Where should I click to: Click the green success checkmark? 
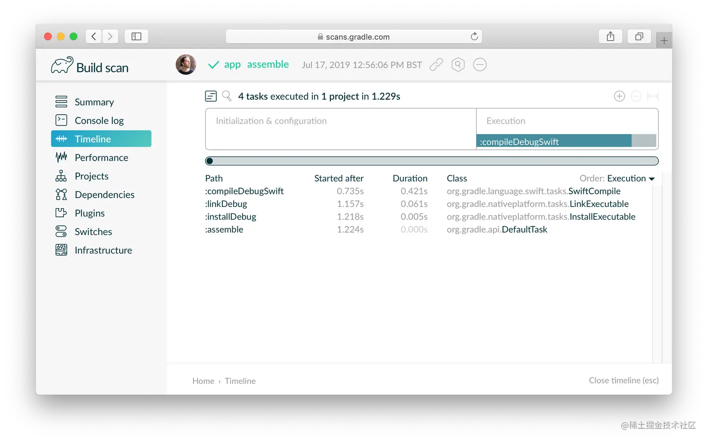pos(214,65)
